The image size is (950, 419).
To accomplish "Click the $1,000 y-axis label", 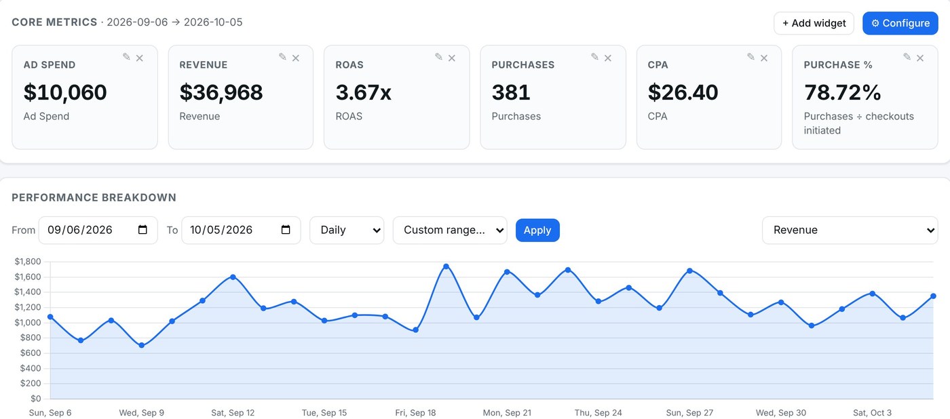I will [x=28, y=323].
